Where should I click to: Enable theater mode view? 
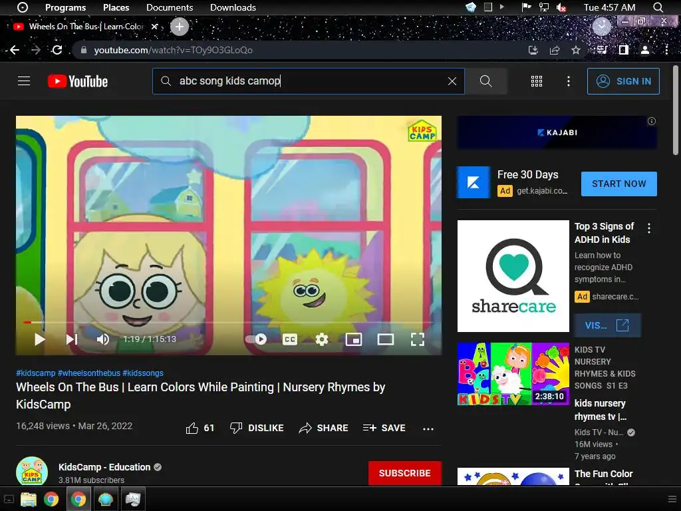(385, 339)
